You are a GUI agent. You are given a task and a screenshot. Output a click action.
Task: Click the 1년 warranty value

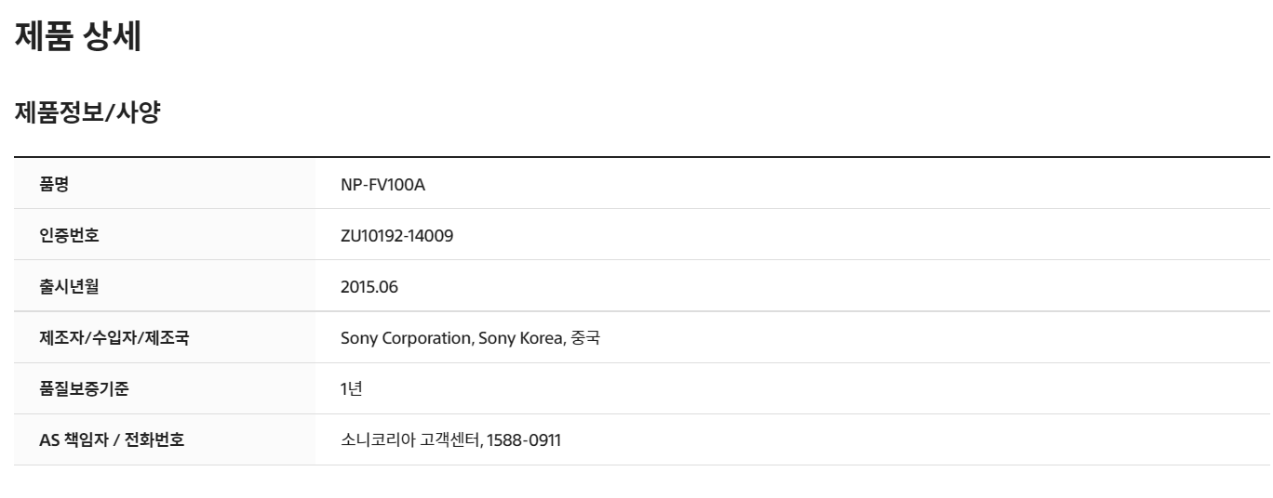pos(351,388)
